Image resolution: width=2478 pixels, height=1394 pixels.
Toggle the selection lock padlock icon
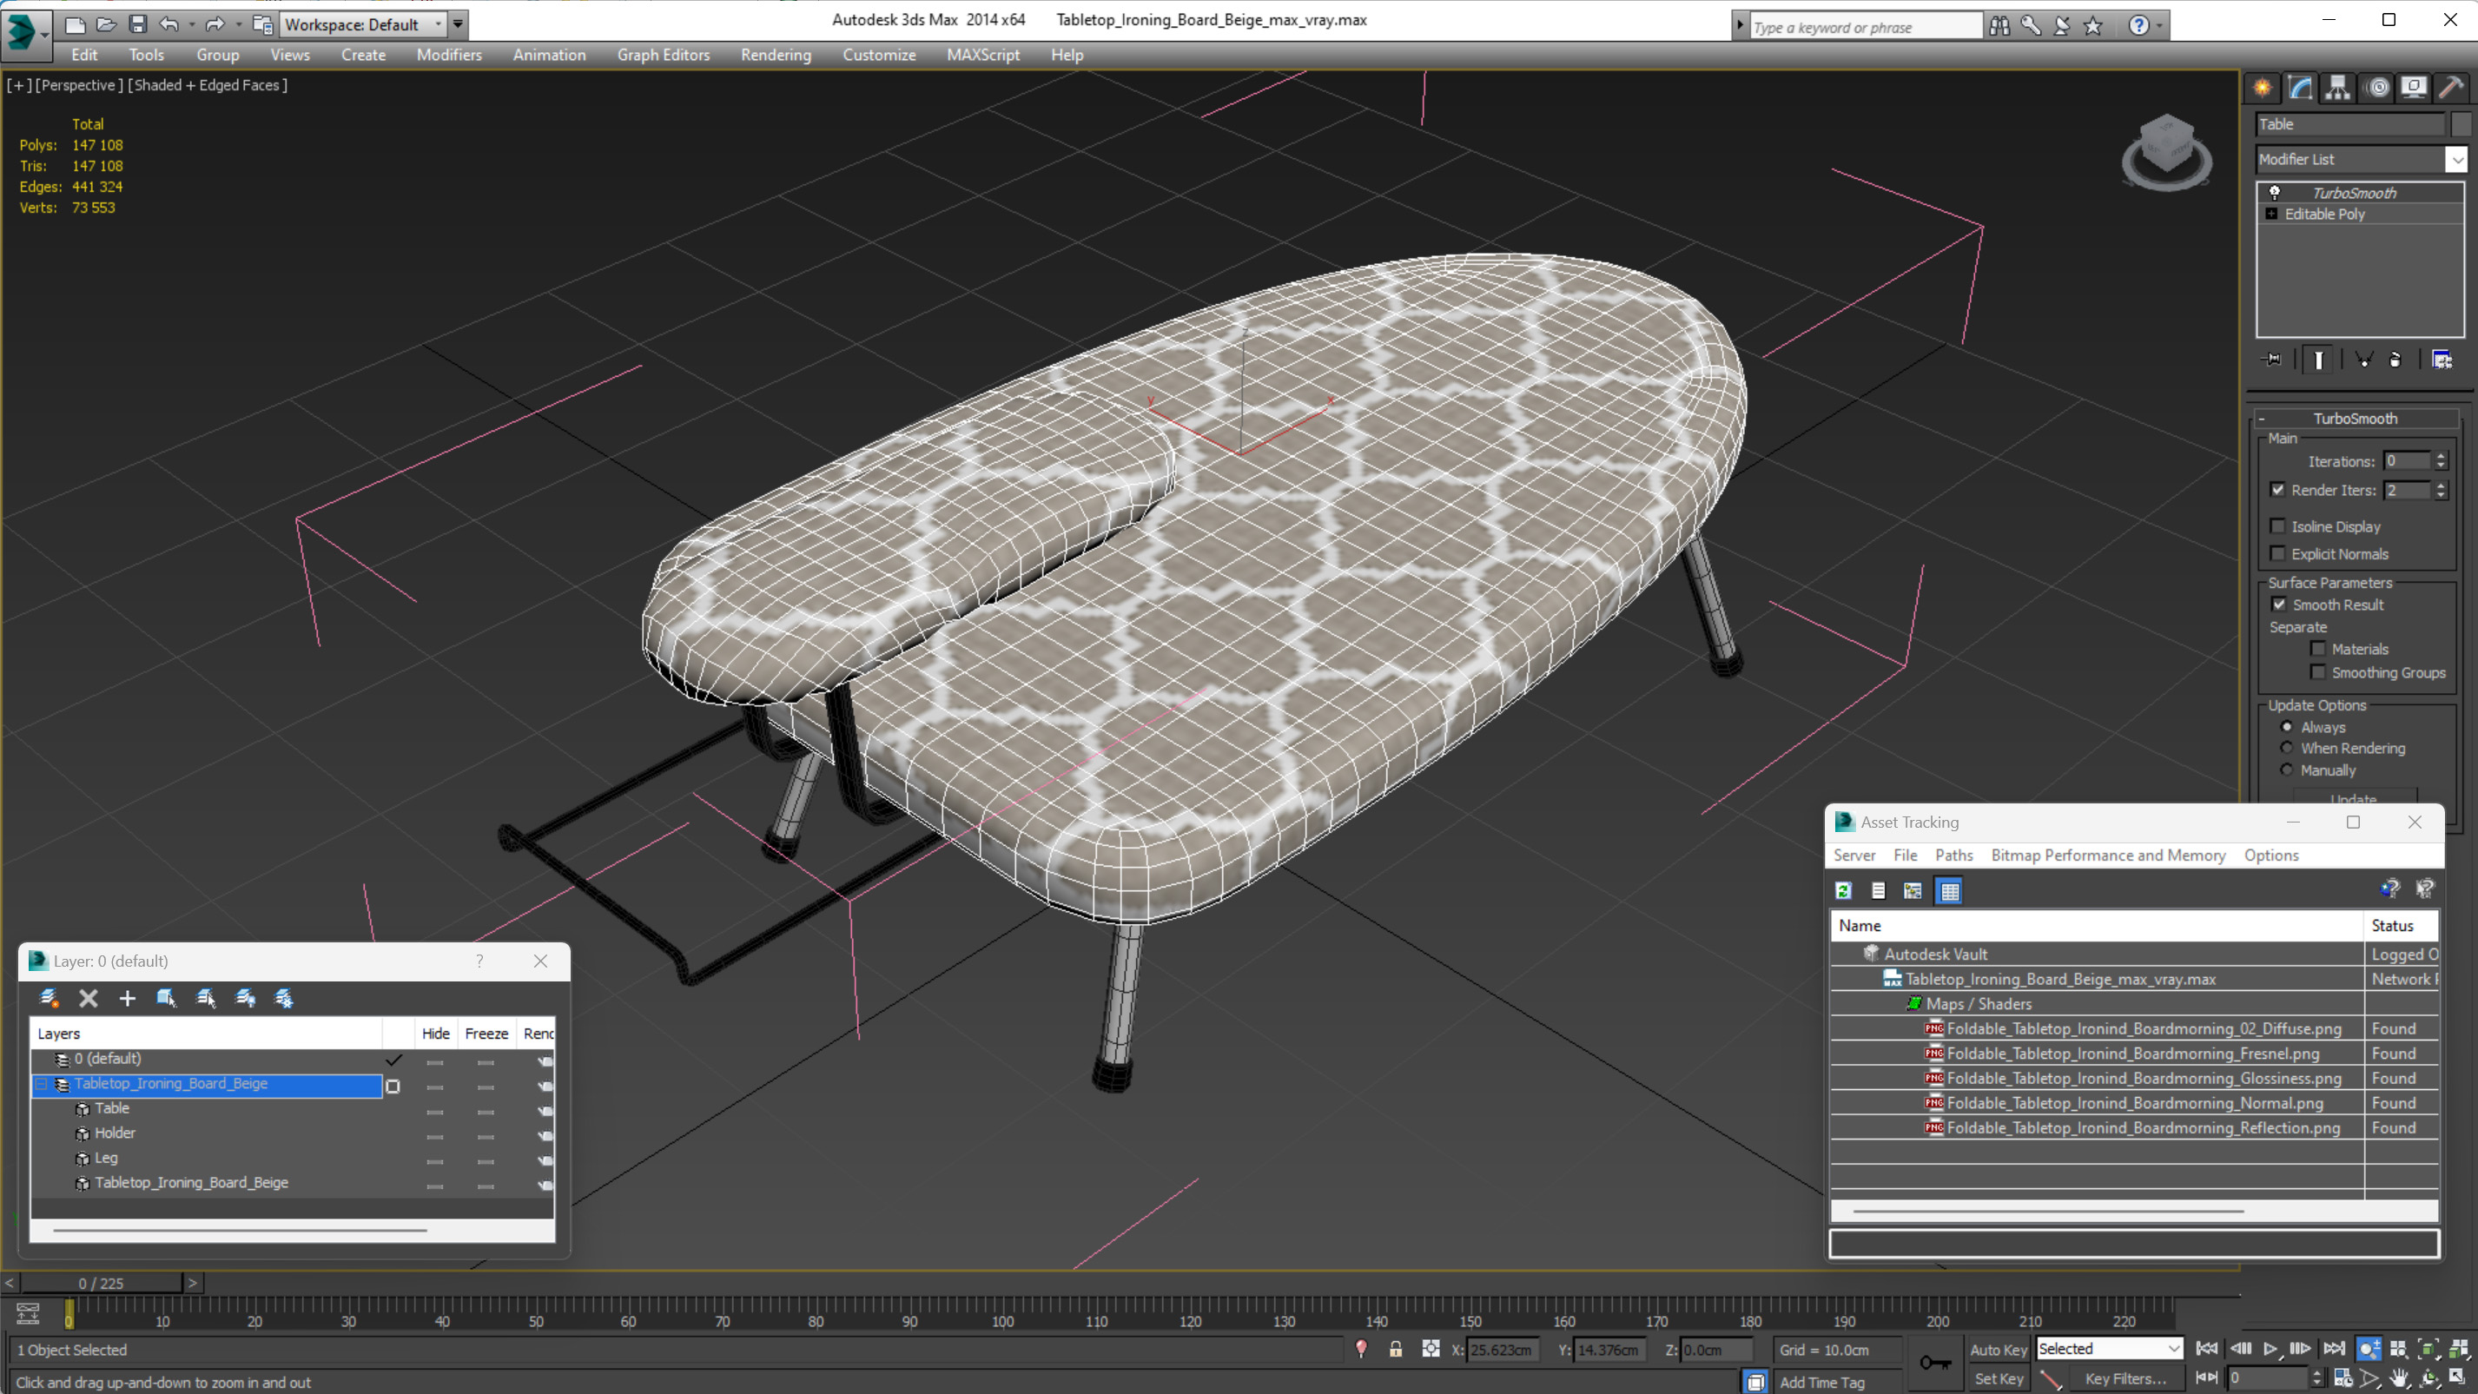point(1395,1349)
